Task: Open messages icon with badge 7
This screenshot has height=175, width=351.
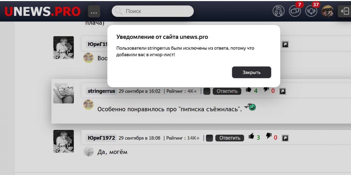Action: coord(295,11)
